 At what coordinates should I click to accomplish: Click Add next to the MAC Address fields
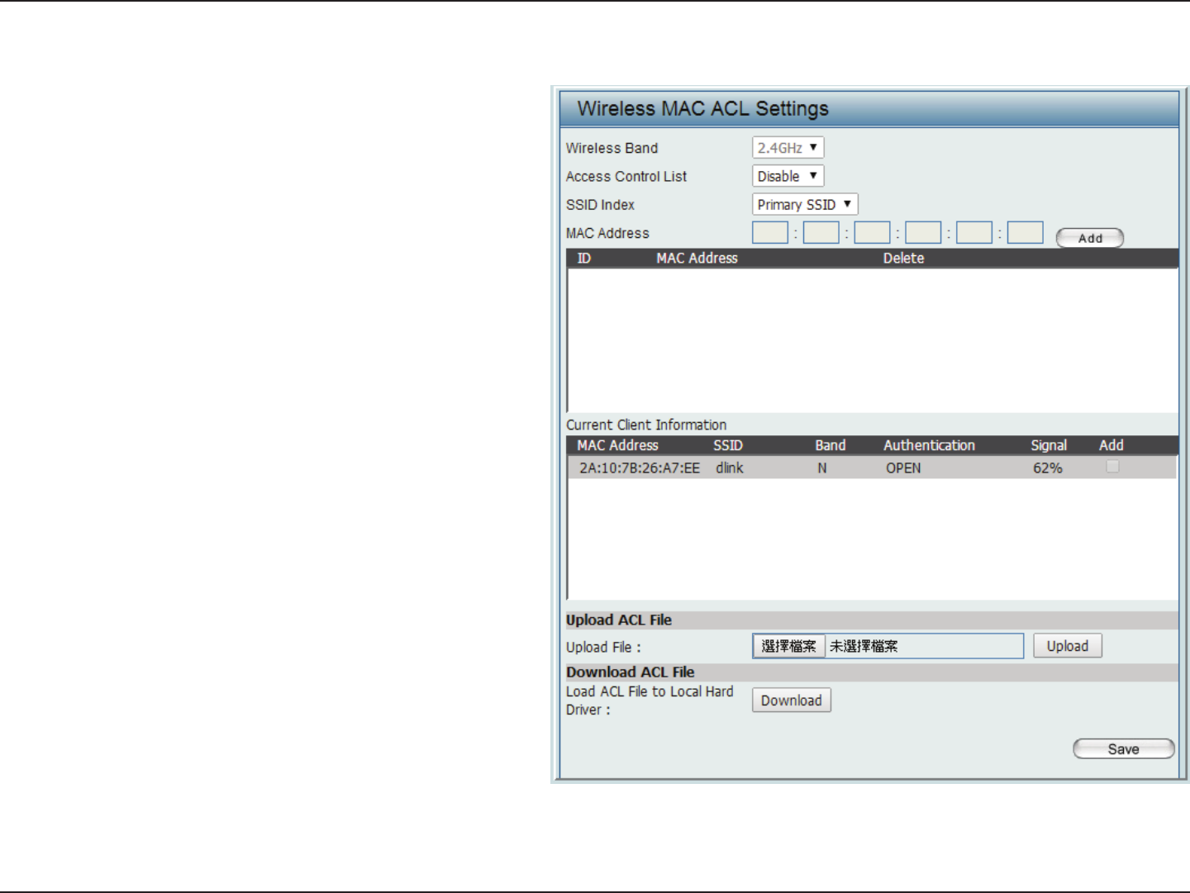(x=1090, y=238)
